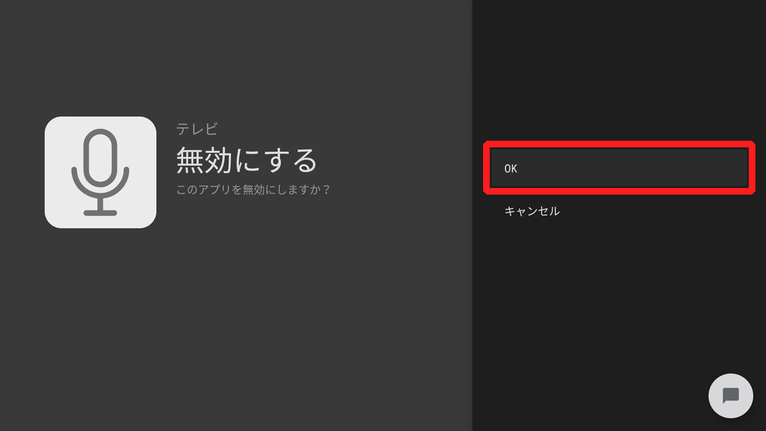Screen dimensions: 766x431
Task: Click the テレビ app name label
Action: pos(197,129)
